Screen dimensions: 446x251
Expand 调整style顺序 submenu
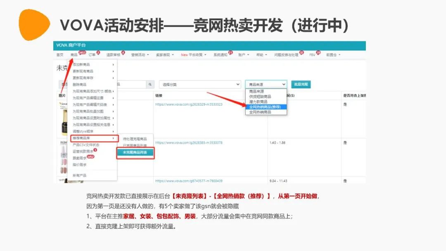(x=93, y=131)
